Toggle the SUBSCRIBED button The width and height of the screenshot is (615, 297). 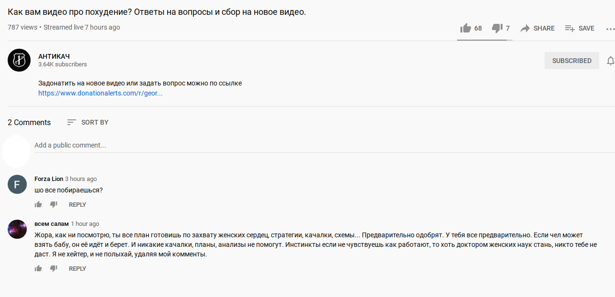pyautogui.click(x=572, y=61)
